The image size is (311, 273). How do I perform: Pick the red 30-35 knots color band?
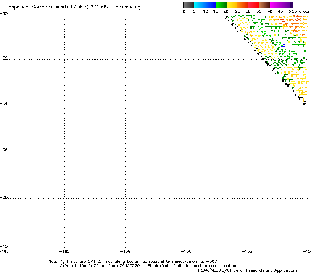pyautogui.click(x=254, y=5)
